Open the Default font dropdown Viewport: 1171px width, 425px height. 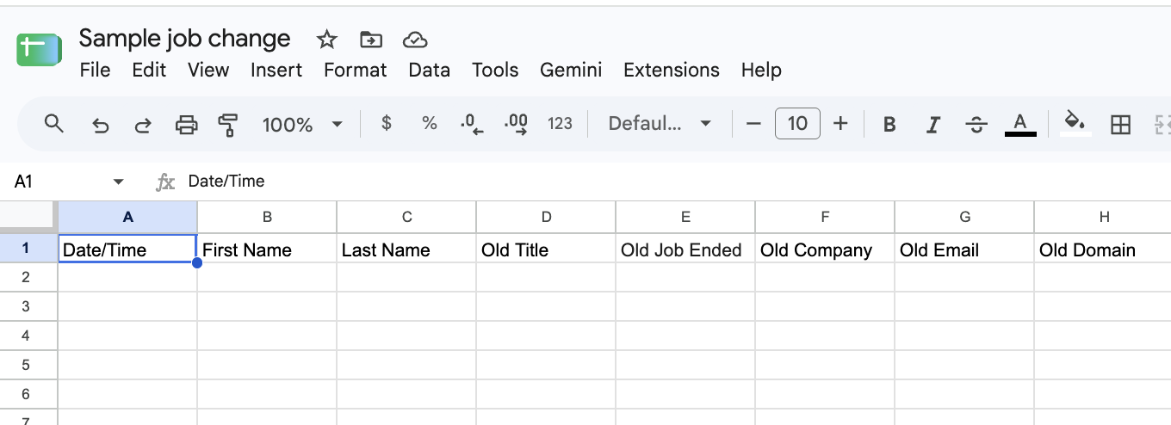(x=660, y=124)
